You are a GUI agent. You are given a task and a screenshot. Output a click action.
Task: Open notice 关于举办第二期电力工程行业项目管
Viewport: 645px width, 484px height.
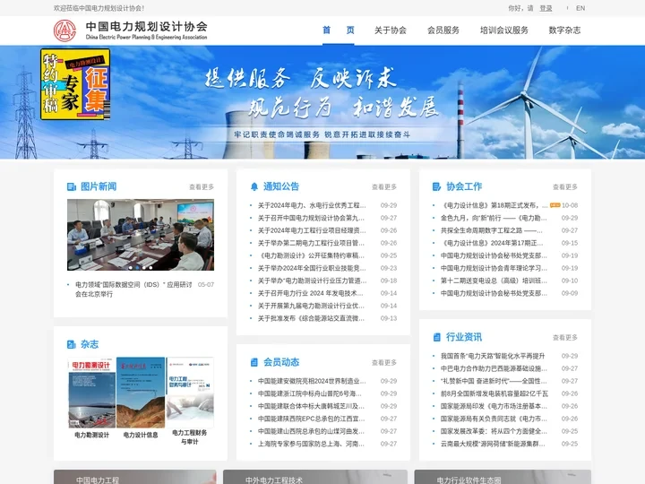click(311, 243)
